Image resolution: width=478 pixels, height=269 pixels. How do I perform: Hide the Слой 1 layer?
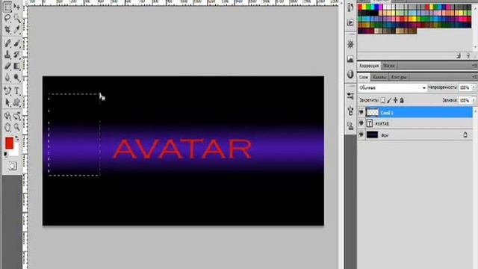pyautogui.click(x=361, y=112)
